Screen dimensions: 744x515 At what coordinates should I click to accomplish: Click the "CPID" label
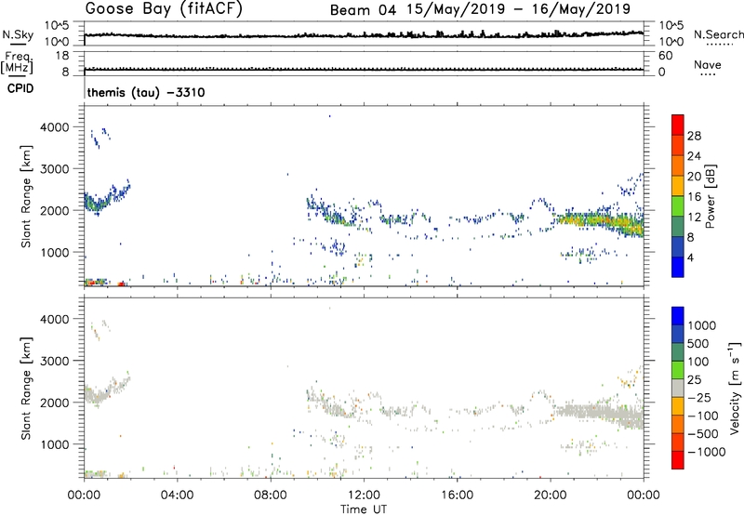click(20, 88)
